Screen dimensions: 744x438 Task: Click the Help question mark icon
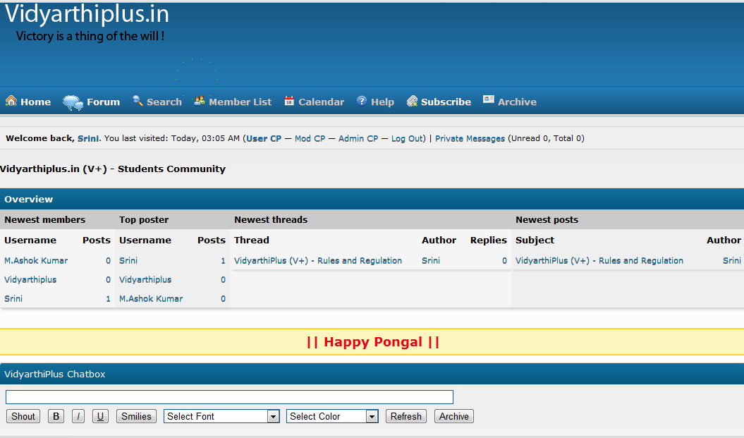[361, 101]
